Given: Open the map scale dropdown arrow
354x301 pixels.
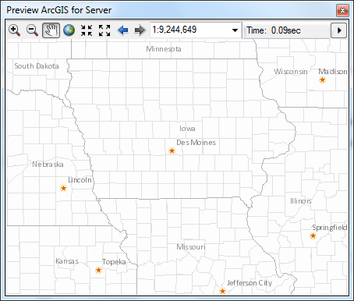Looking at the screenshot, I should [x=235, y=30].
